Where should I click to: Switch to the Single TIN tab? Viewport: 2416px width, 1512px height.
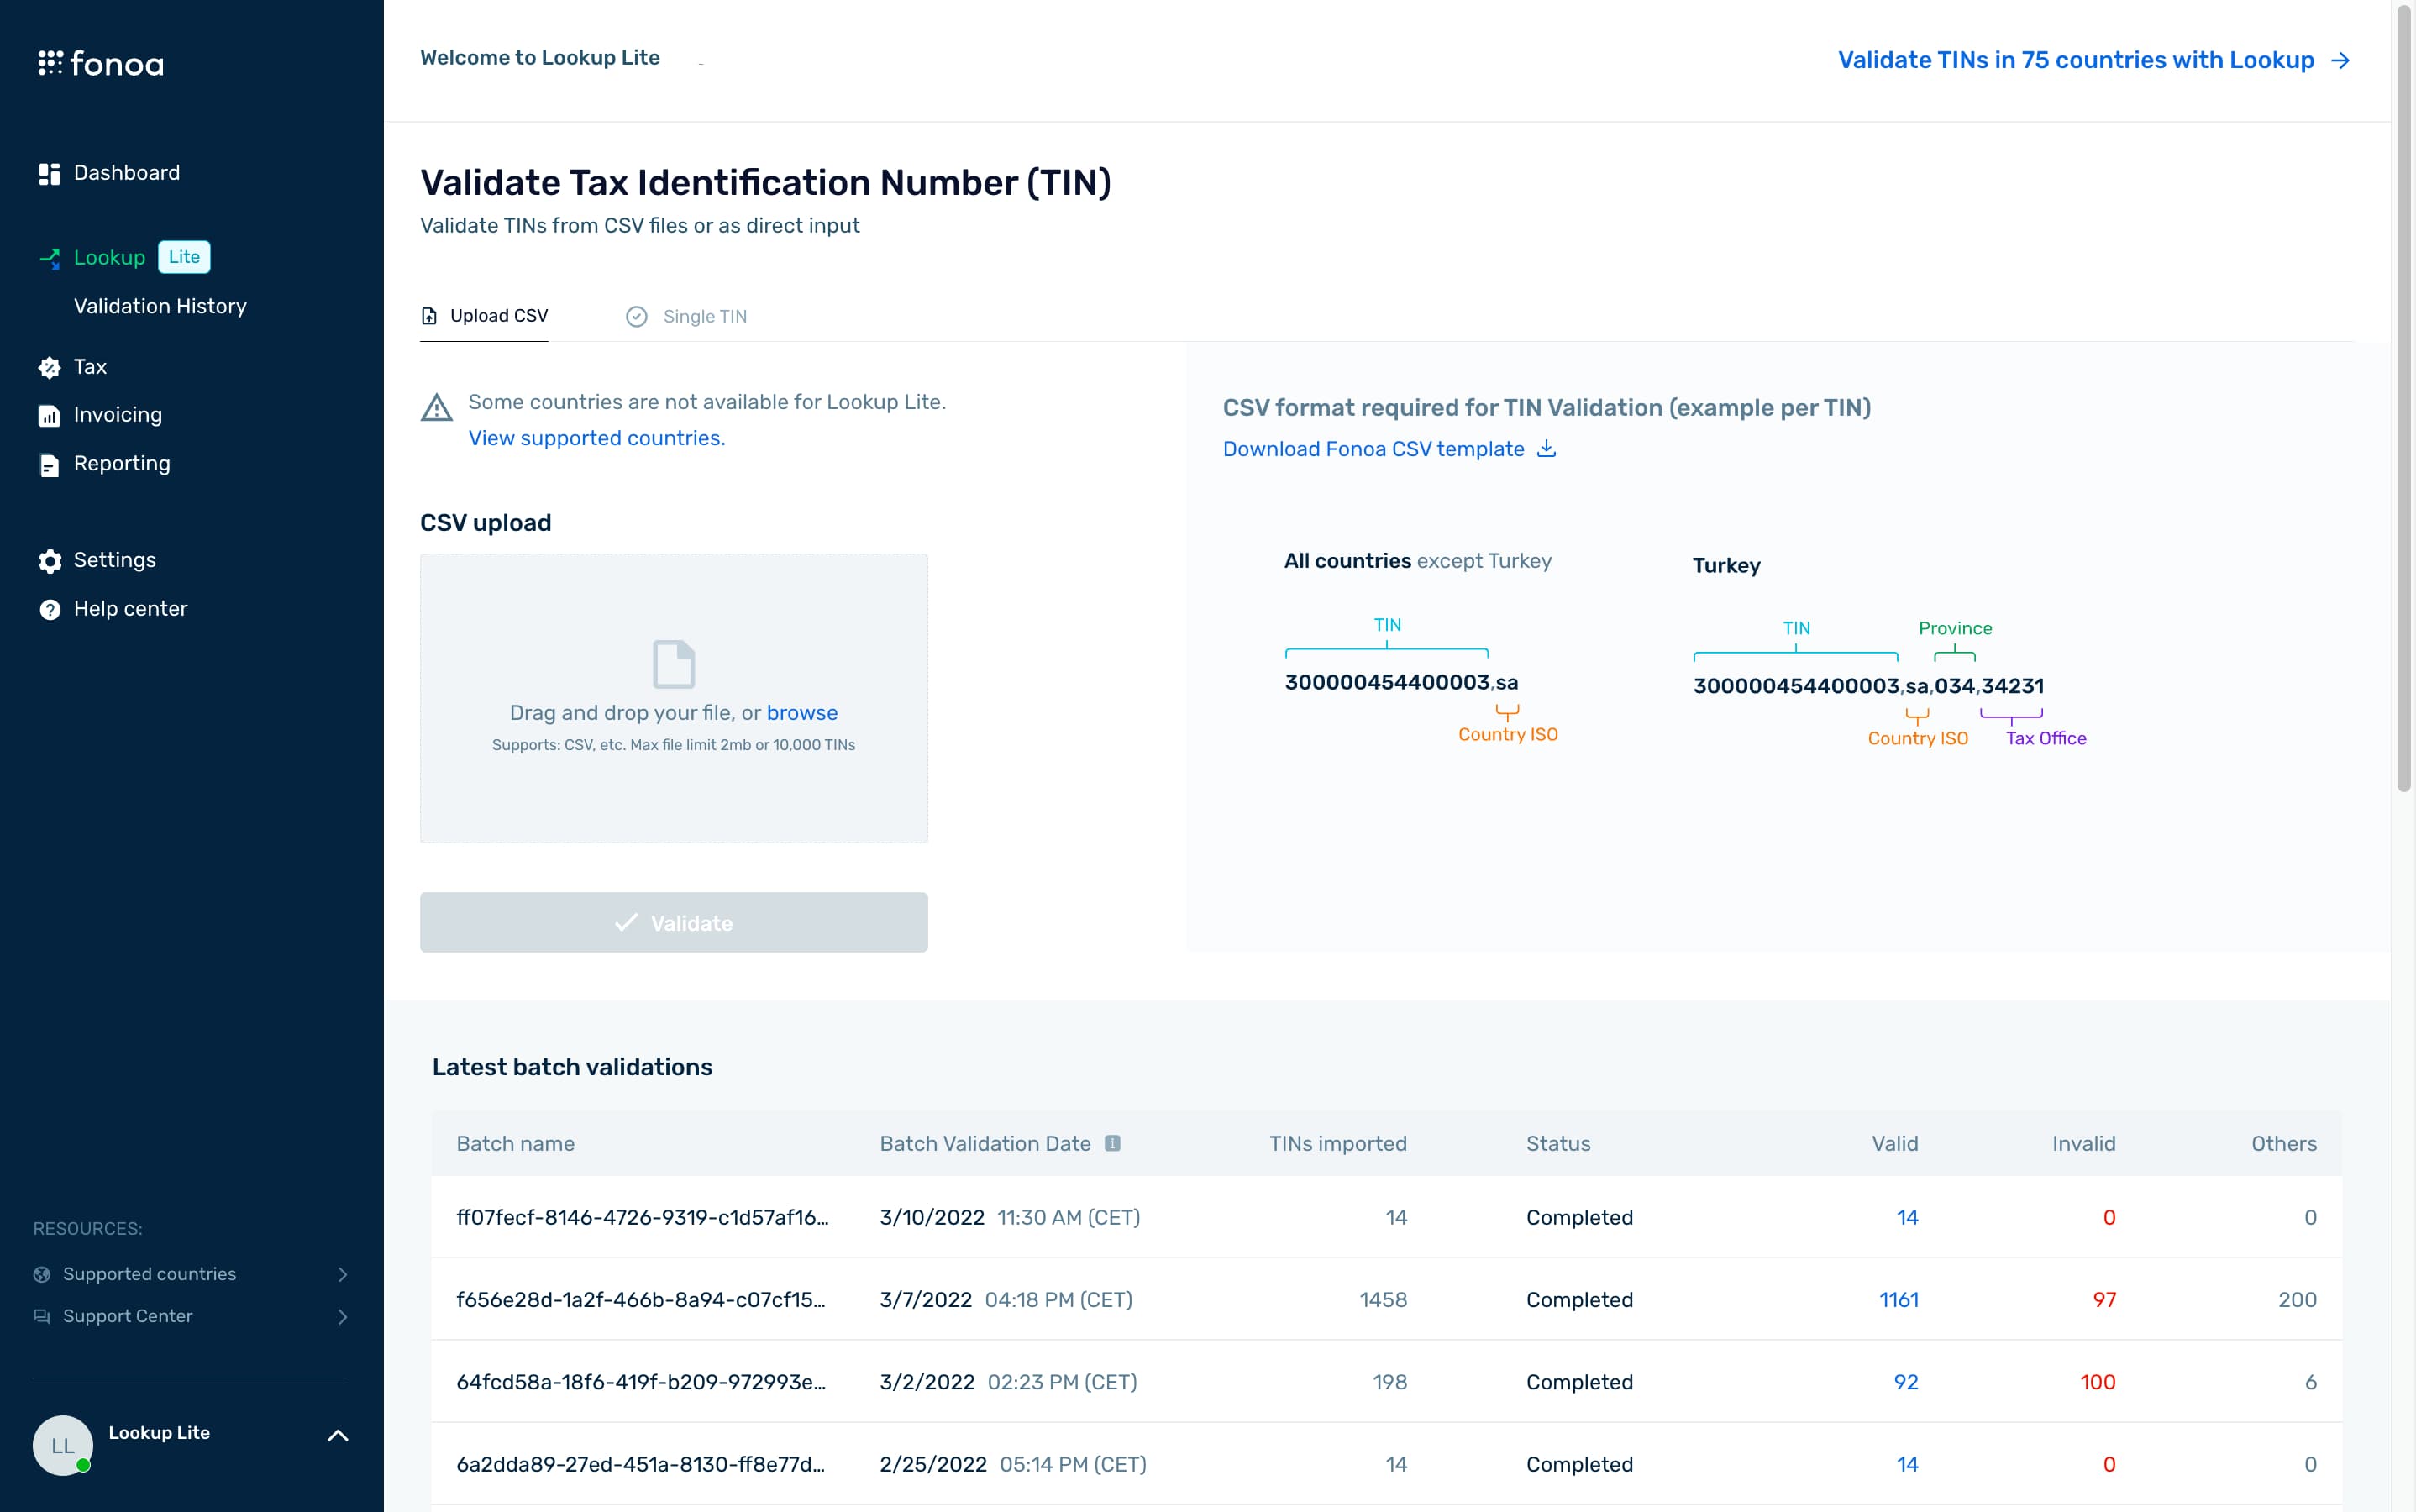pos(687,317)
